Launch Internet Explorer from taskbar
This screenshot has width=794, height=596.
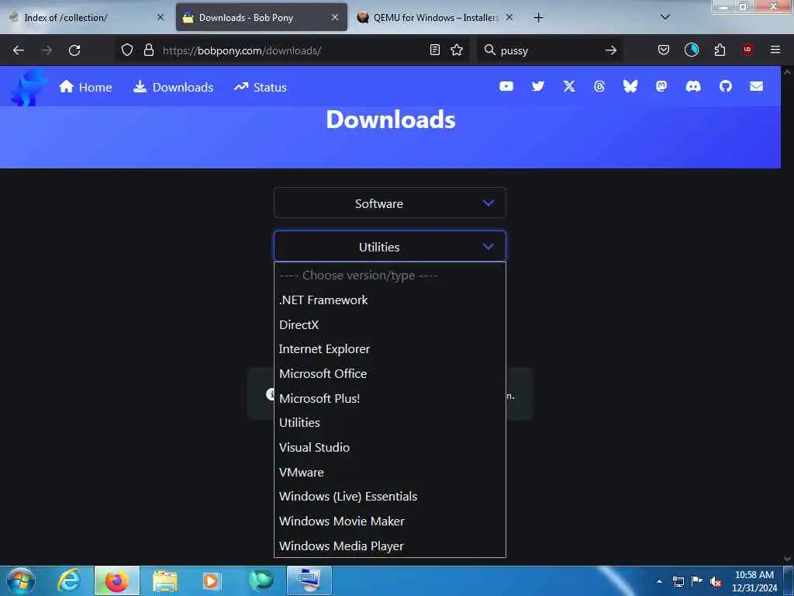pyautogui.click(x=69, y=580)
